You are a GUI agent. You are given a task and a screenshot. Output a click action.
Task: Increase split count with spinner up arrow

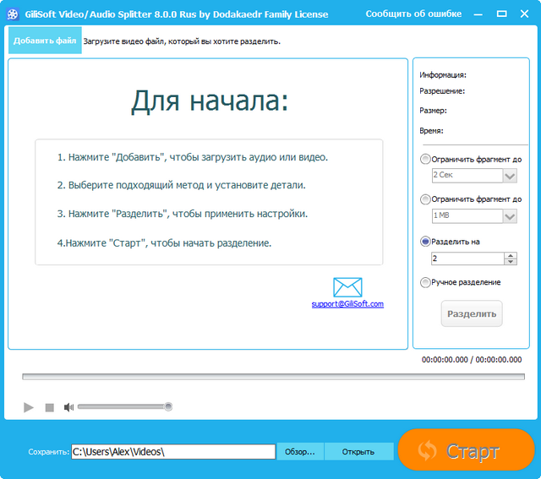click(x=511, y=254)
